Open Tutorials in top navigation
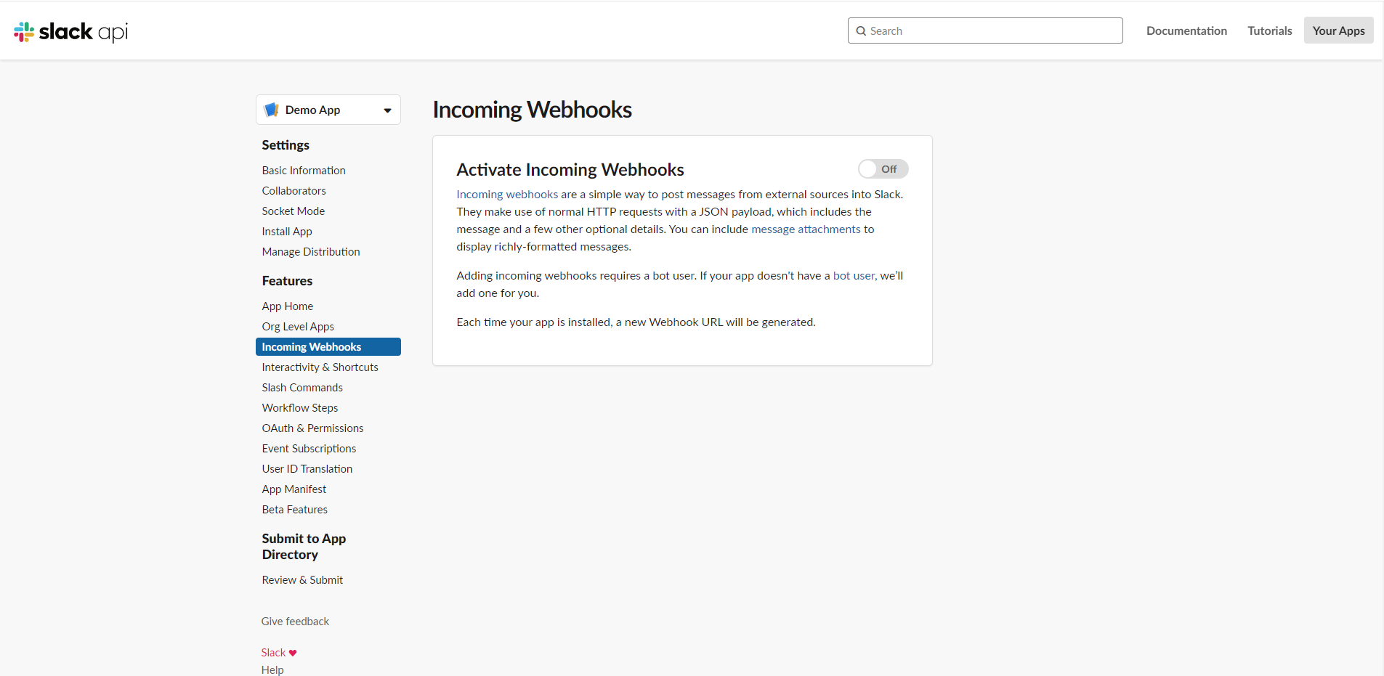Viewport: 1384px width, 676px height. [x=1270, y=30]
